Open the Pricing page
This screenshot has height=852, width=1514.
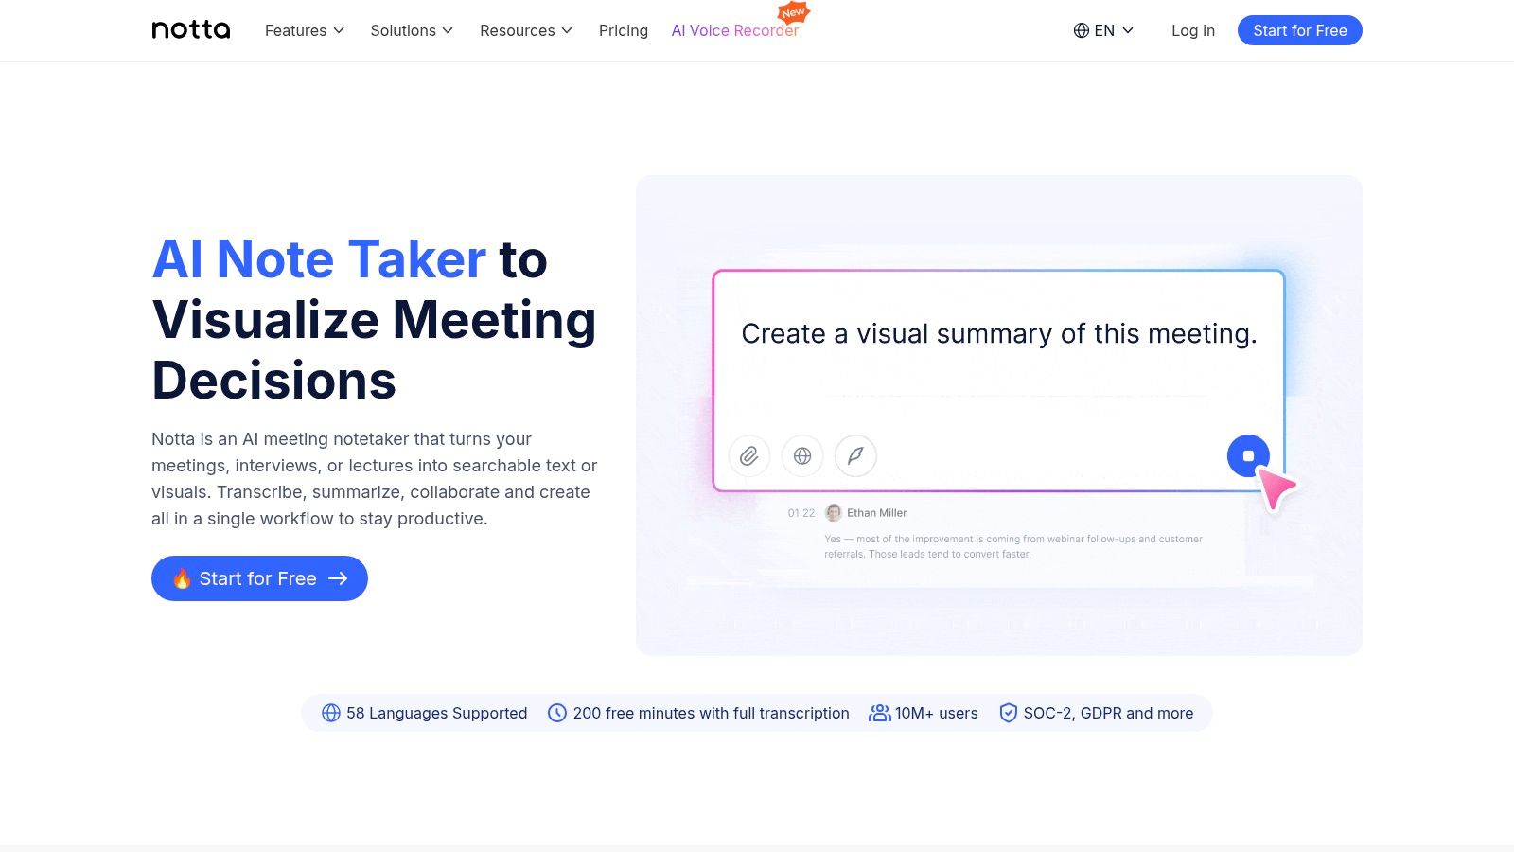623,30
